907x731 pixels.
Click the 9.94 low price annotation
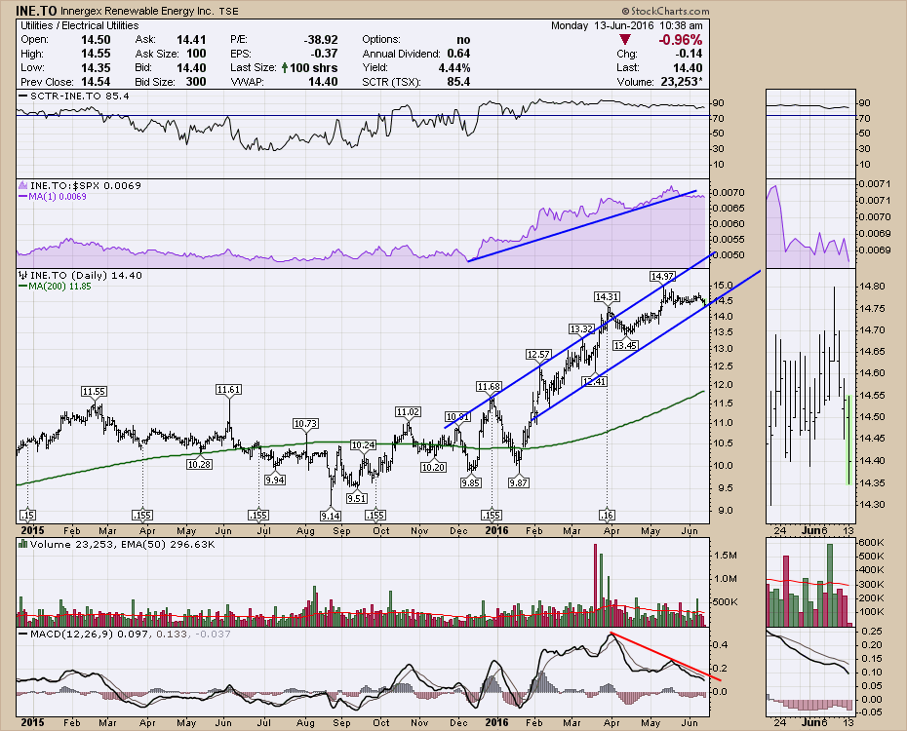coord(275,480)
